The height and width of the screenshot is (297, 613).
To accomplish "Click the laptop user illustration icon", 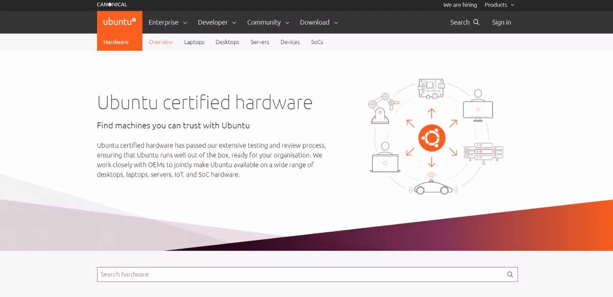I will coord(385,157).
